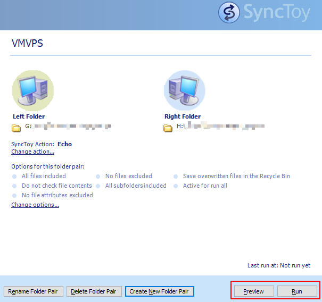
Task: Open the Change options link
Action: 35,205
